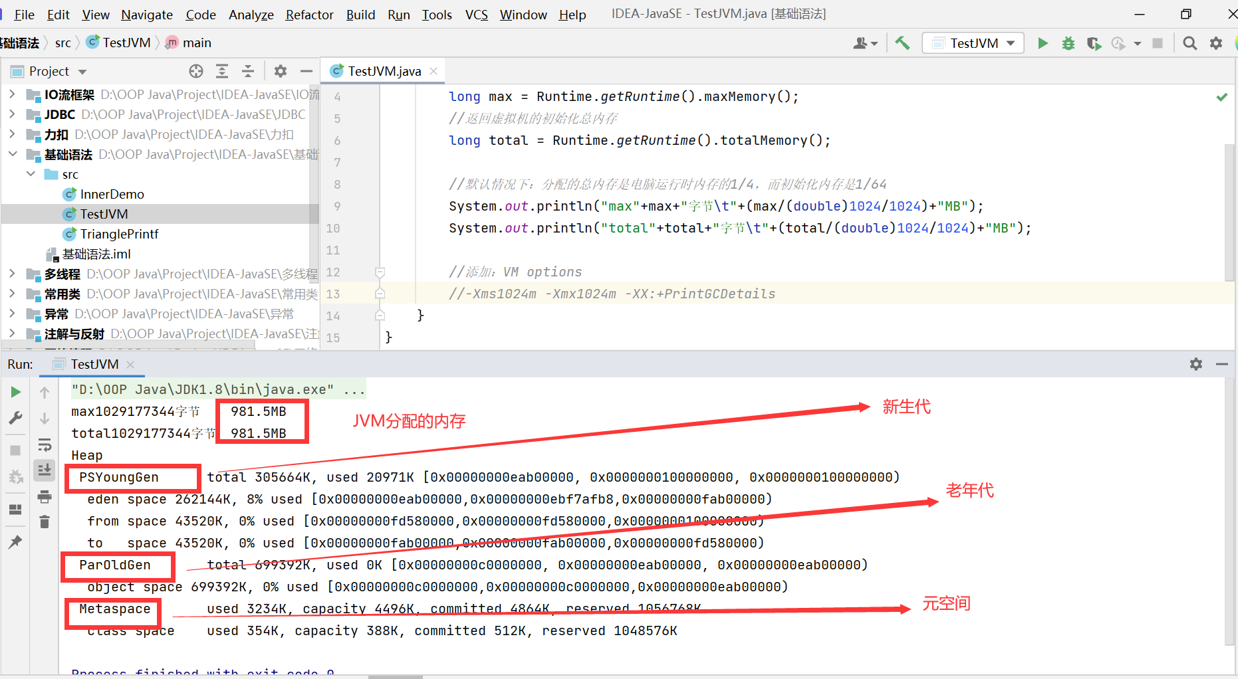Image resolution: width=1238 pixels, height=679 pixels.
Task: Click the Stop square in main toolbar
Action: click(x=1158, y=43)
